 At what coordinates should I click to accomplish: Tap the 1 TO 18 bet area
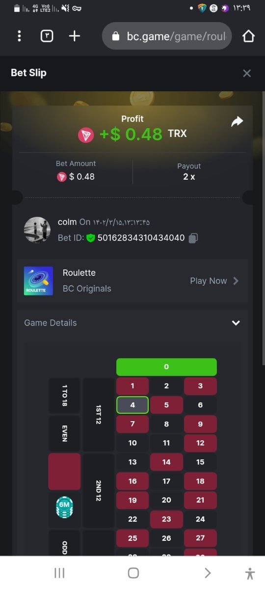pos(64,396)
